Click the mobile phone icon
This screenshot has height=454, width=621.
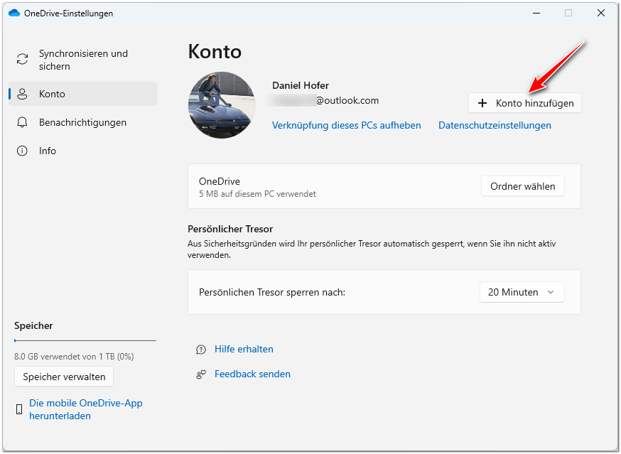18,409
